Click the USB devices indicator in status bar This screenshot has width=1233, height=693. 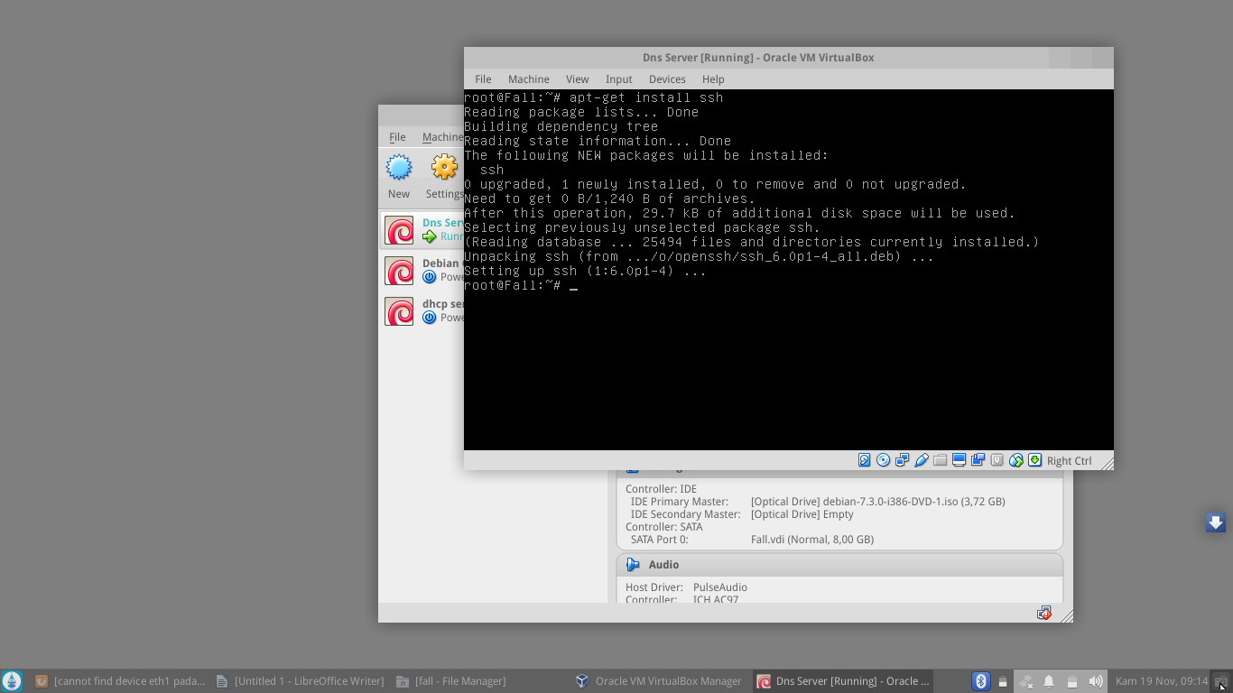coord(921,460)
